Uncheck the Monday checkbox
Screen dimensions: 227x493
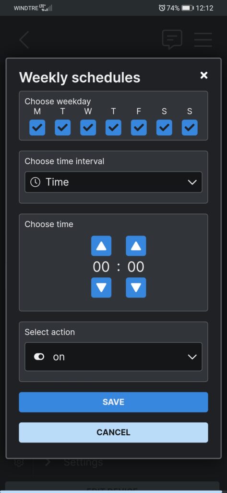(x=37, y=128)
